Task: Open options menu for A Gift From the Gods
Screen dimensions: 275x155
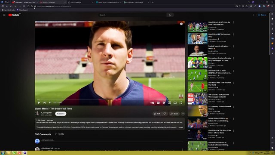Action: click(x=233, y=22)
